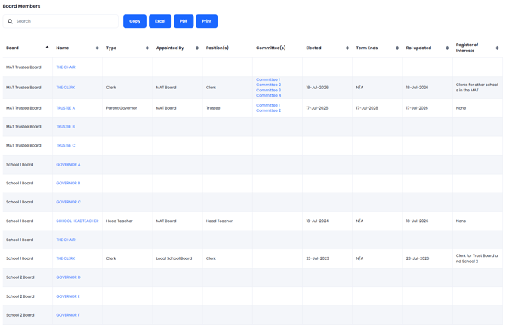Click the Committee(s) column header
The width and height of the screenshot is (506, 325).
(271, 48)
